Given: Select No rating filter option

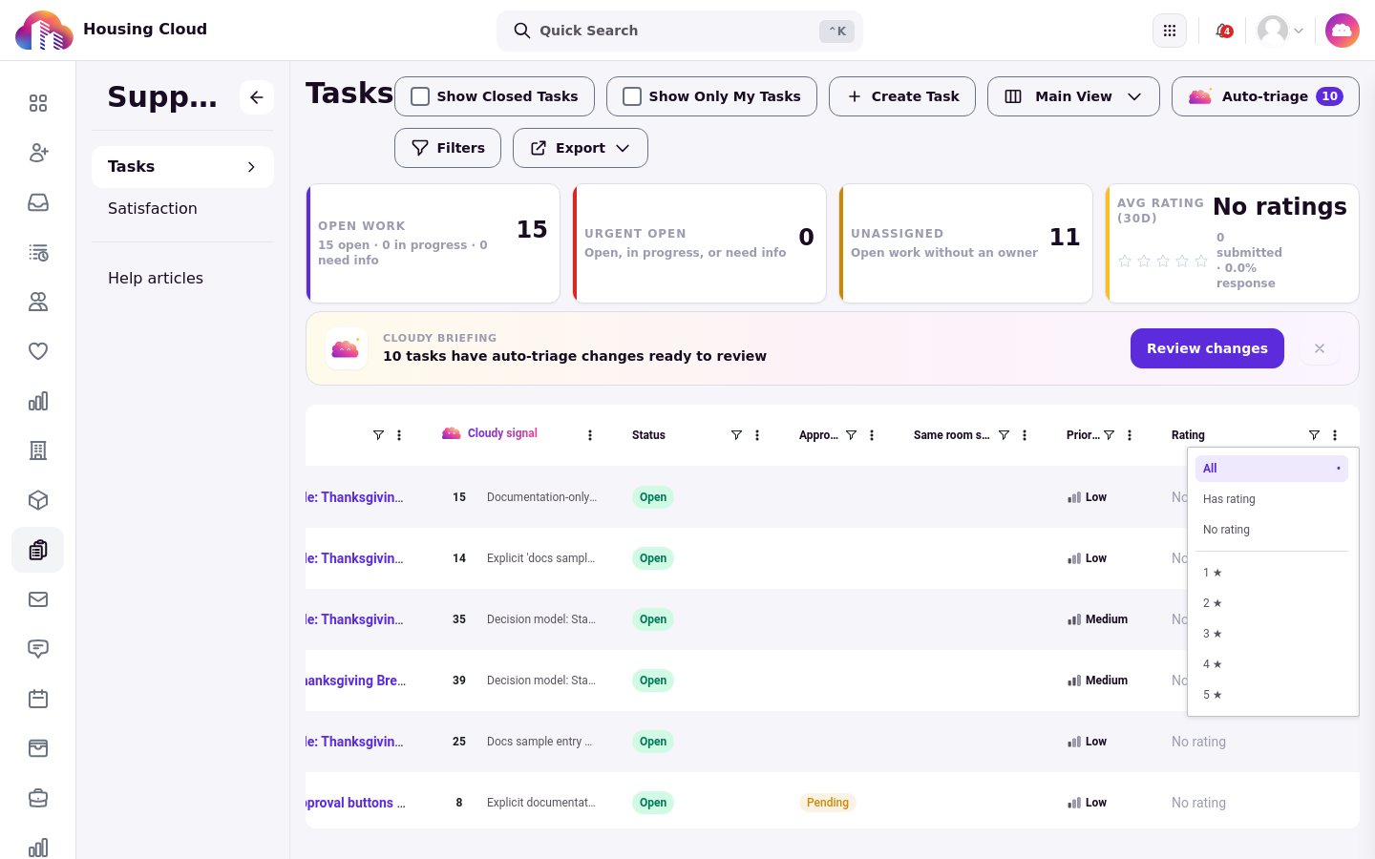Looking at the screenshot, I should click(x=1272, y=530).
